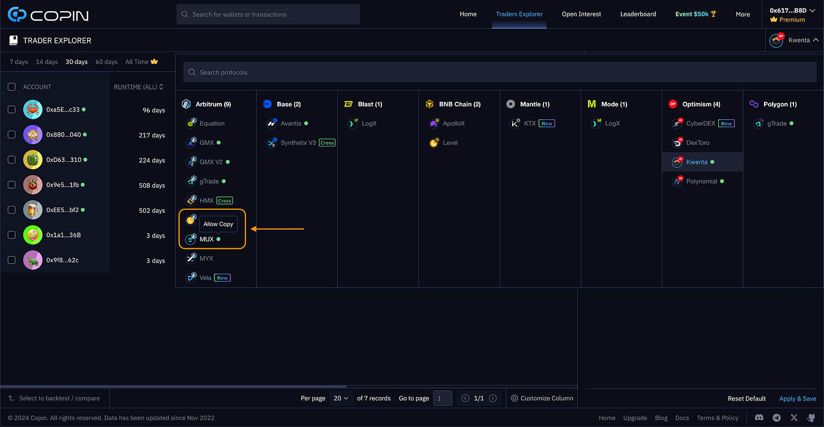
Task: Select the KTX protocol icon
Action: (x=515, y=123)
